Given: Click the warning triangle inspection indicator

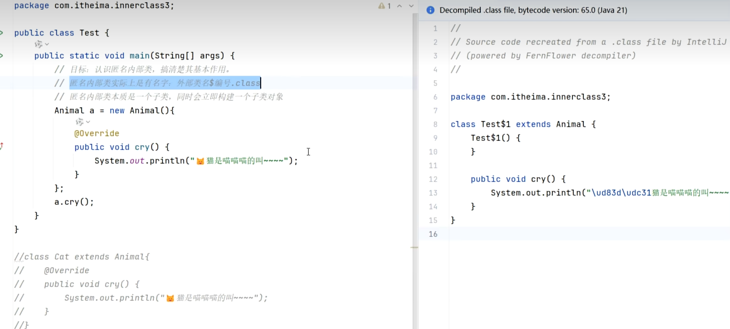Looking at the screenshot, I should (x=381, y=6).
